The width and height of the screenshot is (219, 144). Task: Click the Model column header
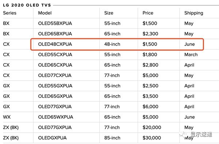point(45,13)
